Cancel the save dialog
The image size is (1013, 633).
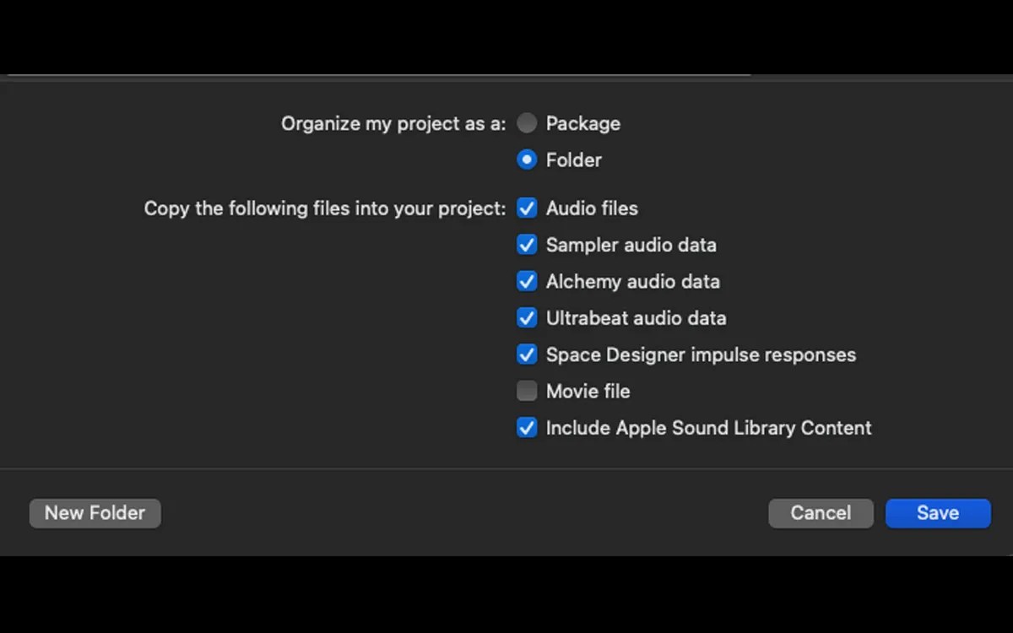[820, 512]
